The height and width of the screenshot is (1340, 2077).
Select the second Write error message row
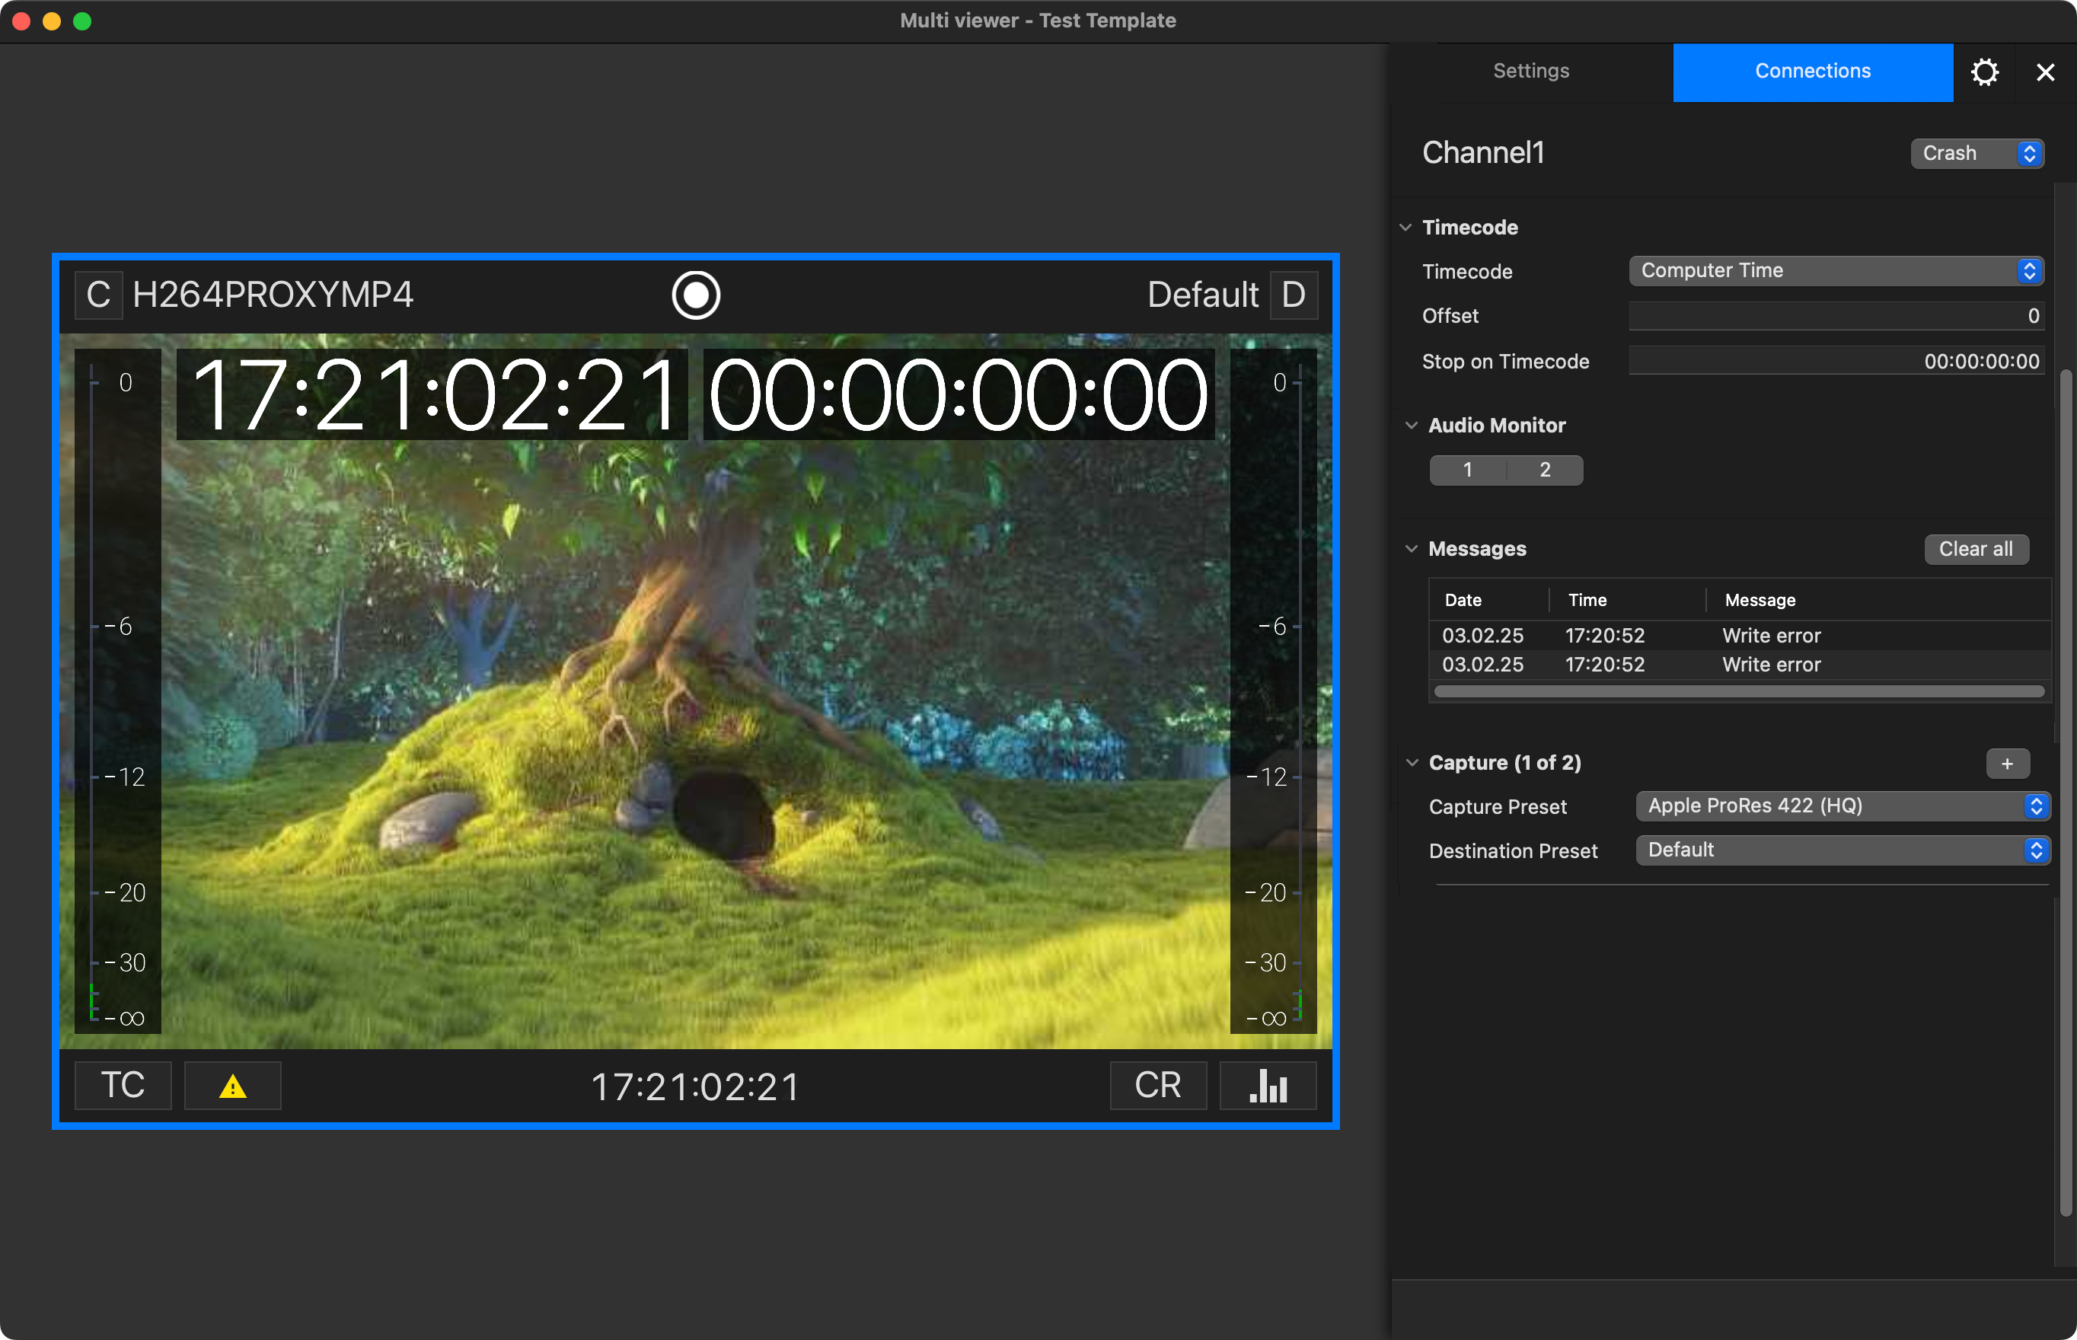click(x=1740, y=665)
